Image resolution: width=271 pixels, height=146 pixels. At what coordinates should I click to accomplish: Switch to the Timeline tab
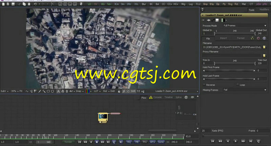pyautogui.click(x=168, y=97)
